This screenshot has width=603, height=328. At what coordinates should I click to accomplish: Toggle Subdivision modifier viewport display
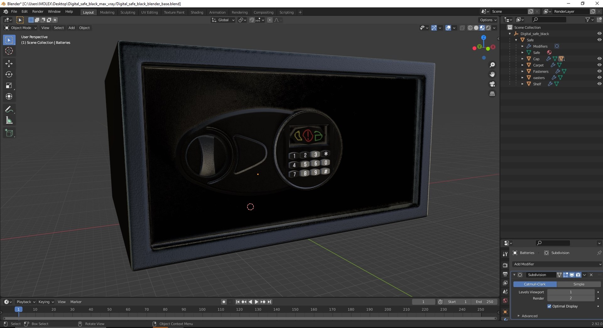click(572, 275)
